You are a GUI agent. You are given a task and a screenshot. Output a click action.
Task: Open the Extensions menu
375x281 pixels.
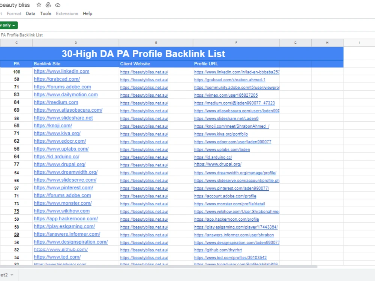tap(67, 13)
